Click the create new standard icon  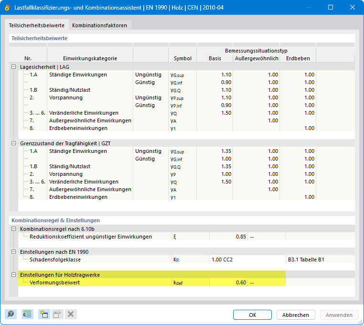44,314
